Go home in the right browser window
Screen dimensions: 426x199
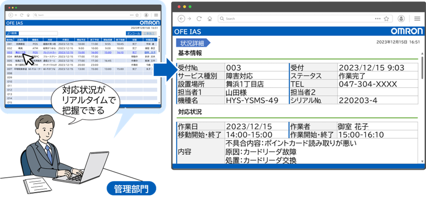tap(209, 19)
